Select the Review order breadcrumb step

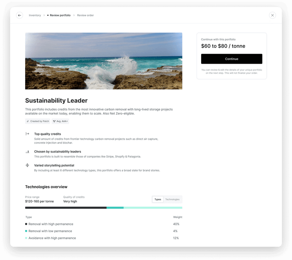[x=85, y=15]
